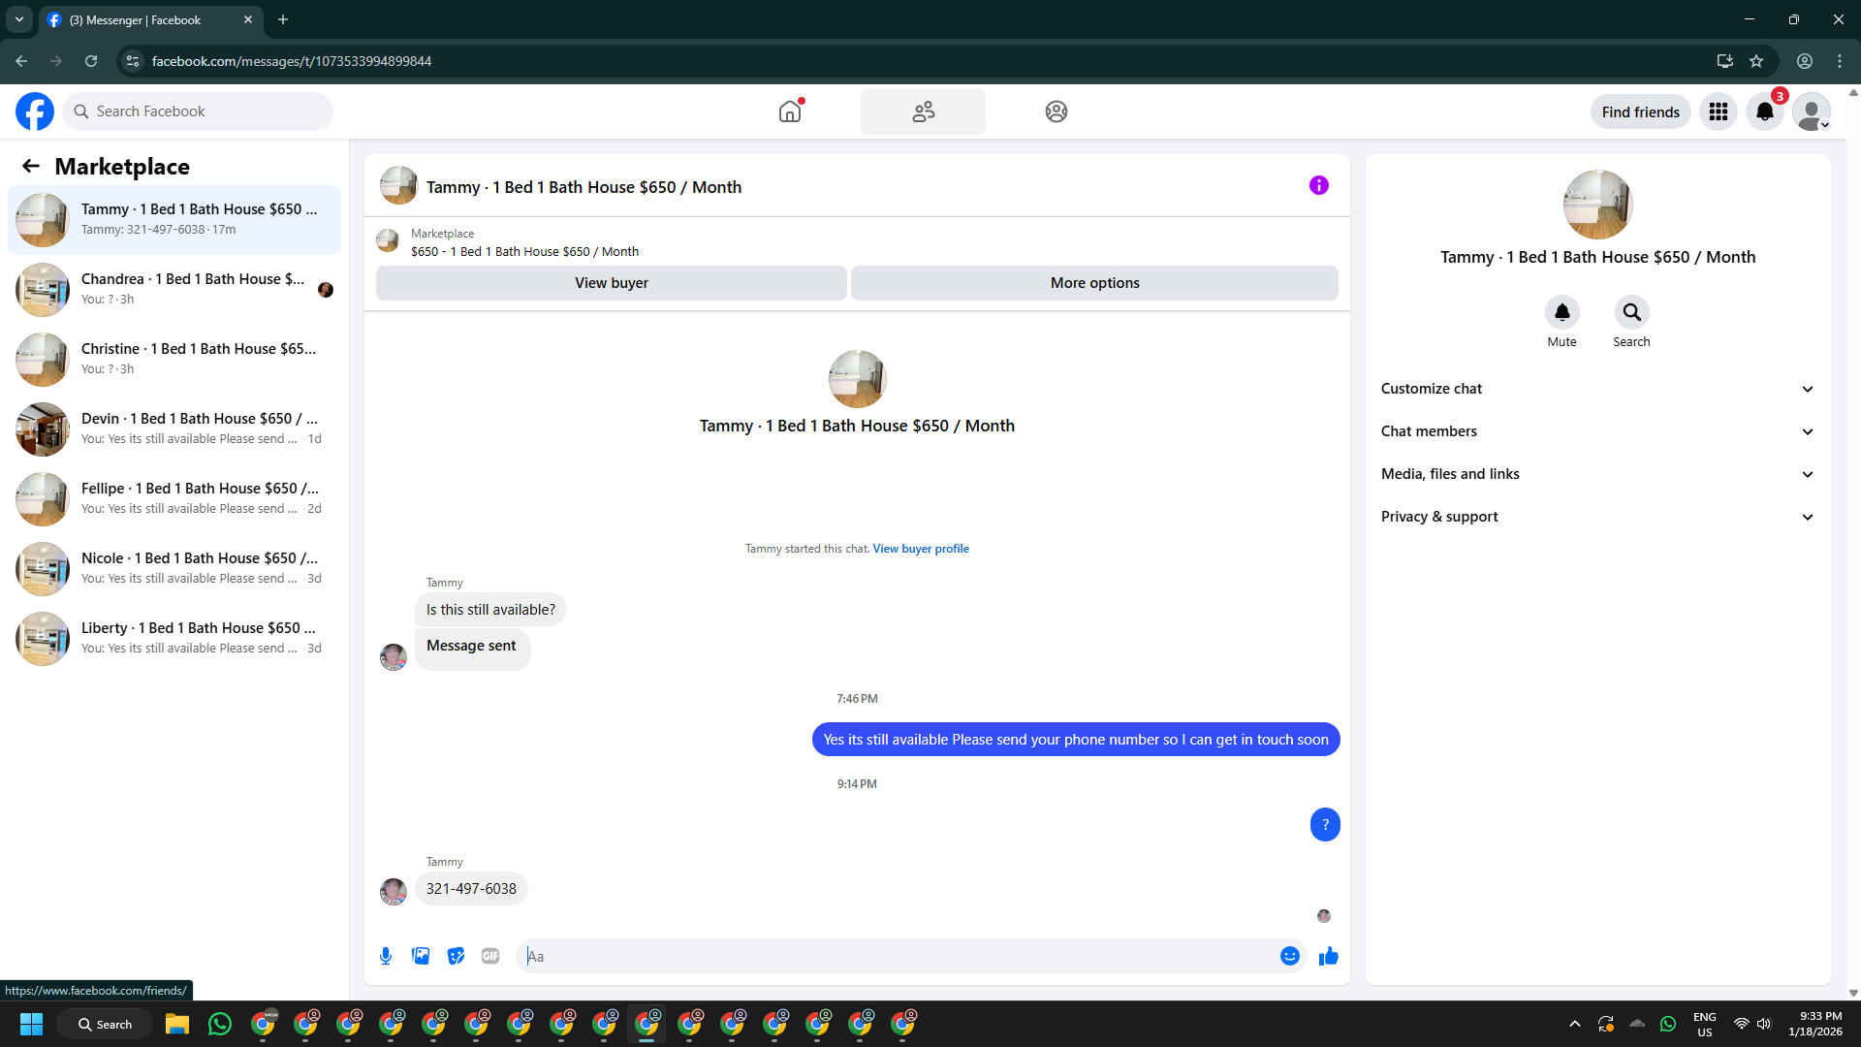Expand Privacy & support section

[1597, 517]
